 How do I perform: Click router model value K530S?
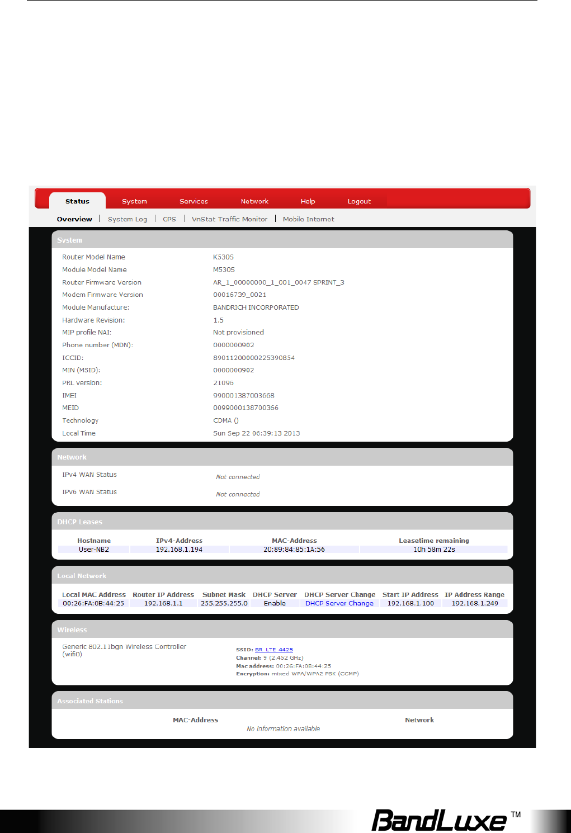click(x=223, y=257)
